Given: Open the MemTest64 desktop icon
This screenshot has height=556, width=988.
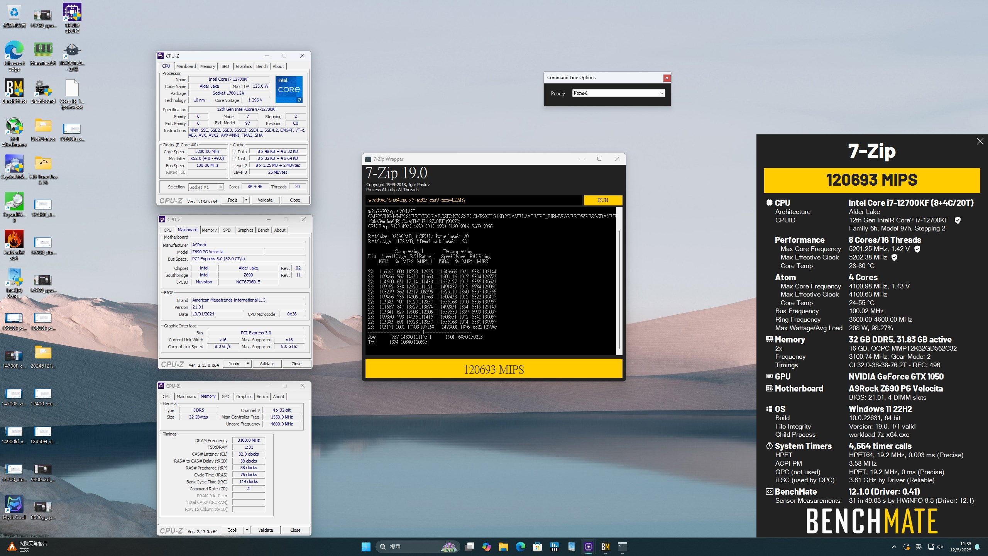Looking at the screenshot, I should coord(43,53).
